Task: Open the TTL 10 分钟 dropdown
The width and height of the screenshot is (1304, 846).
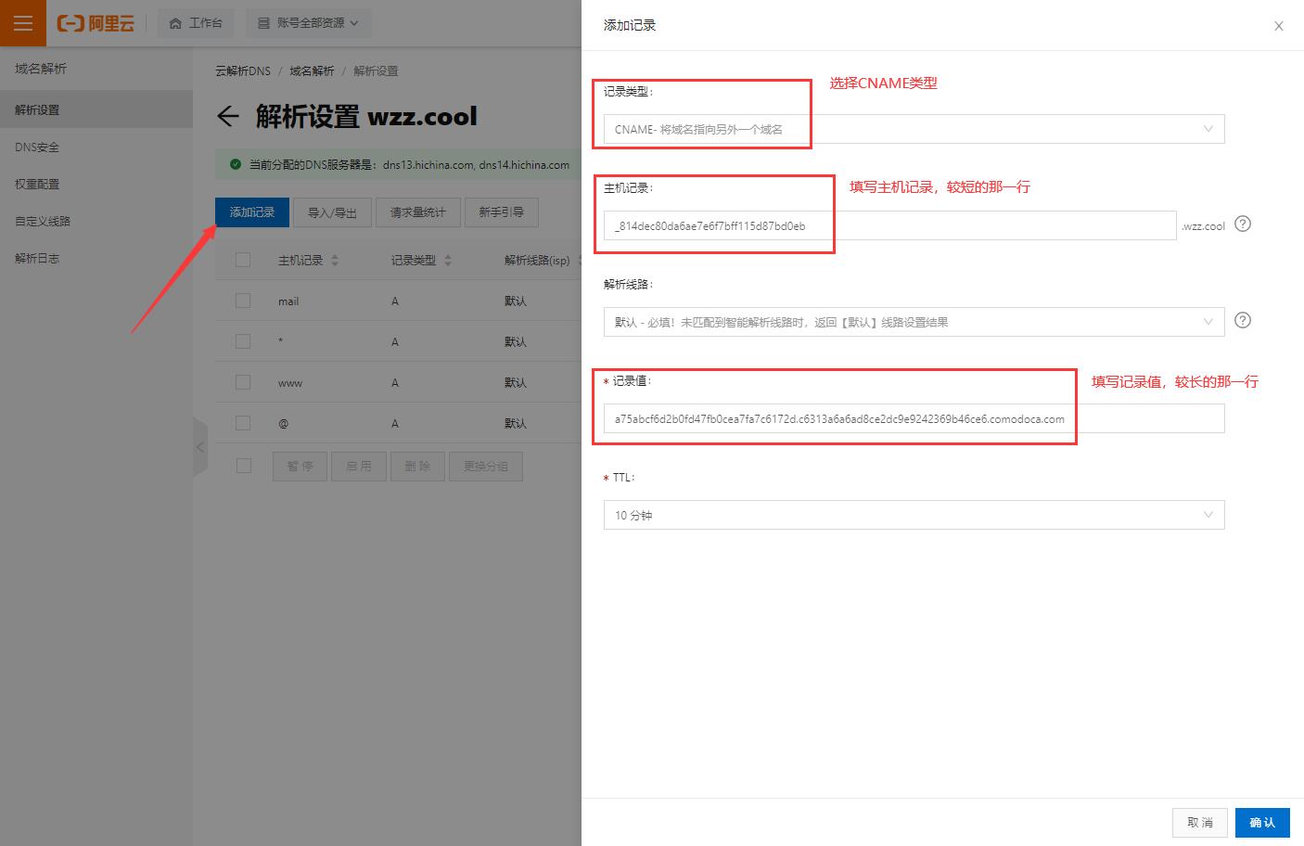Action: pos(914,515)
